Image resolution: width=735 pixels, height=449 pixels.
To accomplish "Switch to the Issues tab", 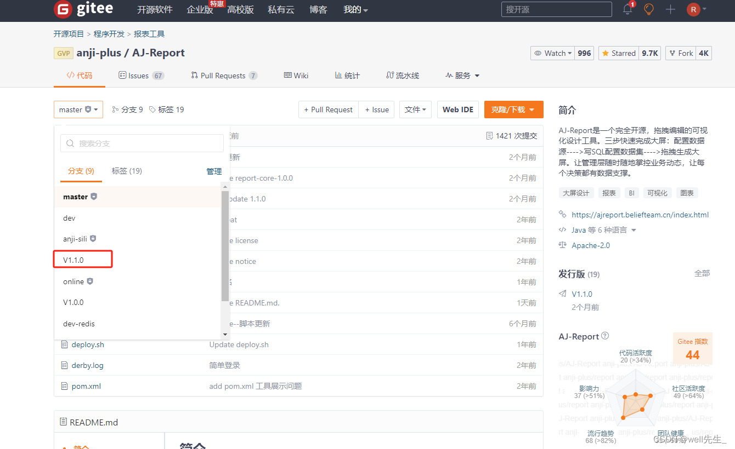I will (x=141, y=75).
